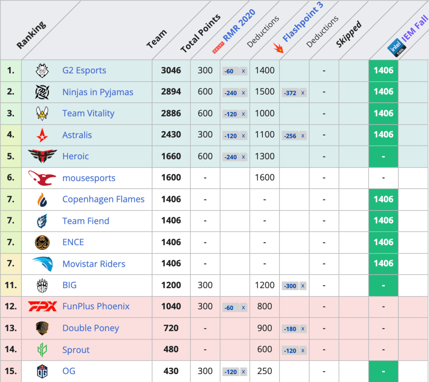Click the Team Fiend logo

42,221
